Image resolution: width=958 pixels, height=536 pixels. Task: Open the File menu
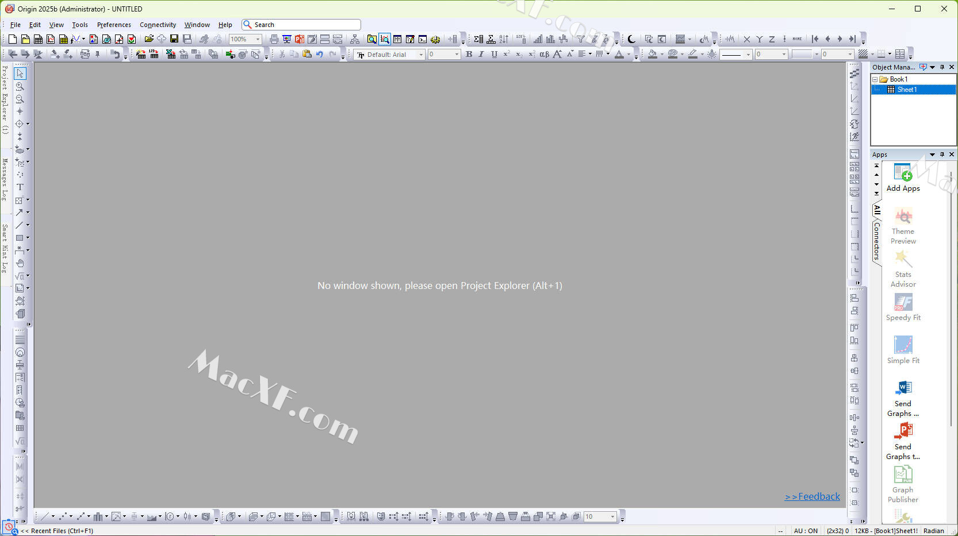click(16, 25)
